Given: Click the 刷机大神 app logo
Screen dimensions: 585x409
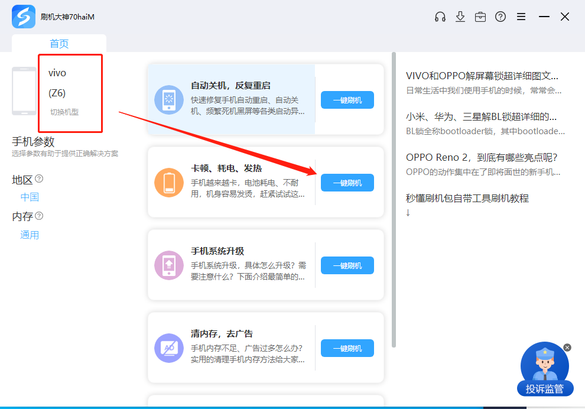Looking at the screenshot, I should coord(24,17).
